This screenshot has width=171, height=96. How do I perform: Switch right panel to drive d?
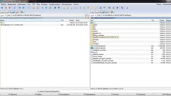pyautogui.click(x=98, y=12)
